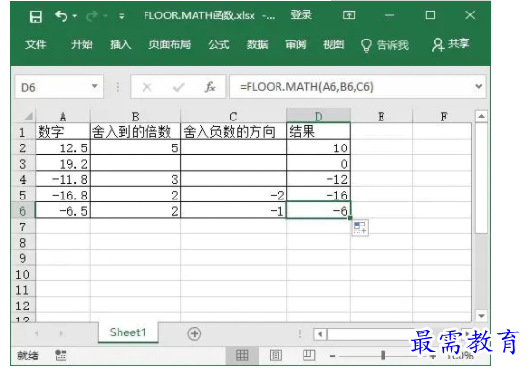Viewport: 528px width, 372px height.
Task: Add a new sheet with plus icon
Action: [195, 333]
